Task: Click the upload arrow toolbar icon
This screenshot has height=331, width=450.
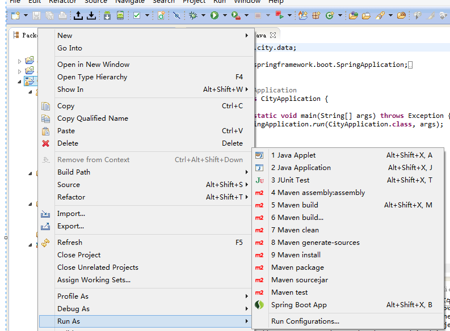Action: click(78, 15)
